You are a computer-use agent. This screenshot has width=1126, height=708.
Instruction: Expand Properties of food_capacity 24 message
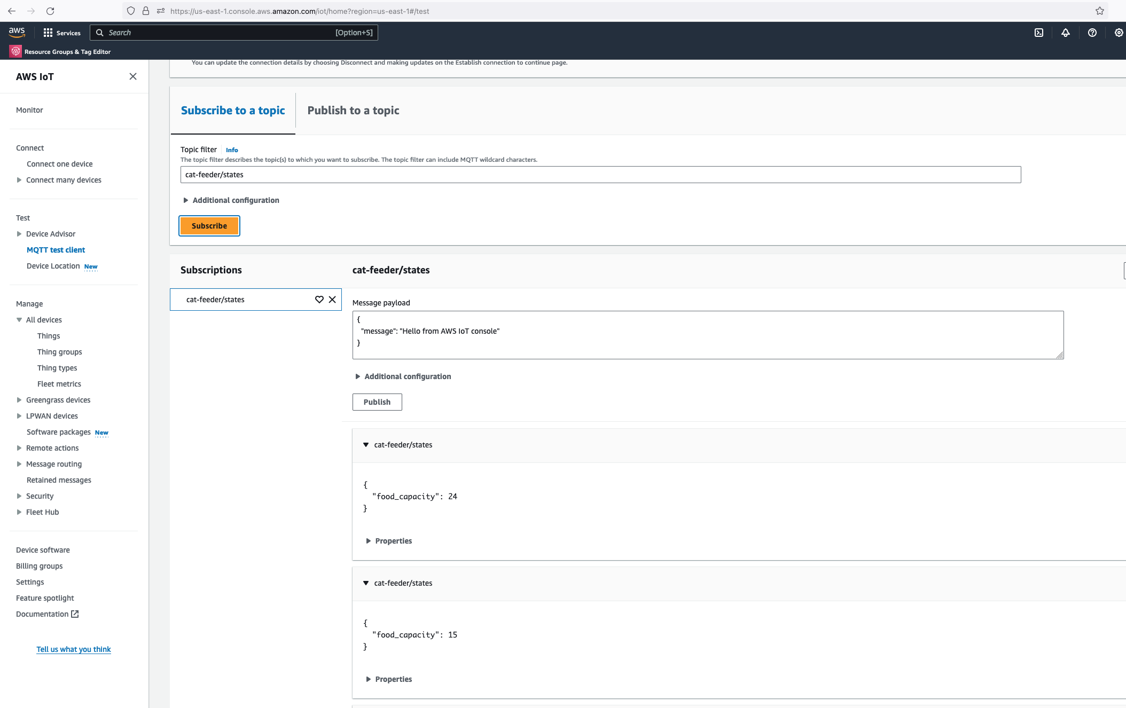coord(389,541)
